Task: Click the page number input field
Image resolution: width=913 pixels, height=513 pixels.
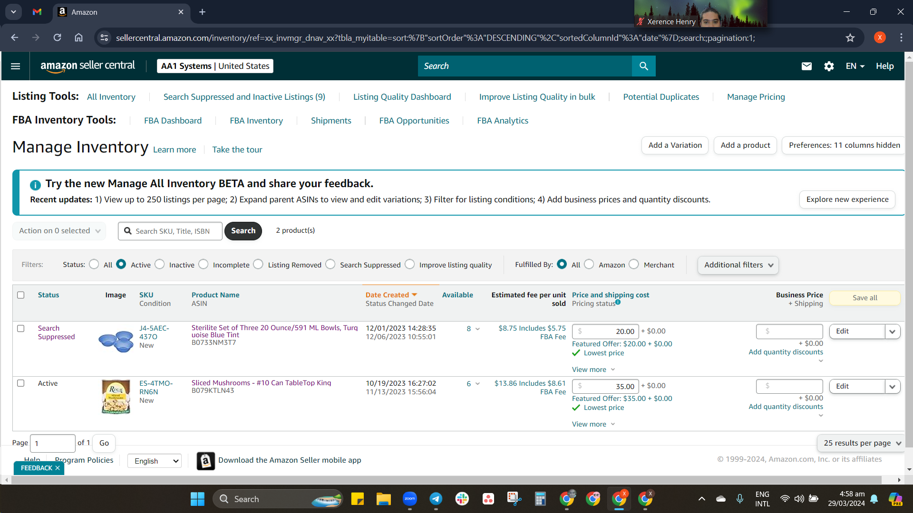Action: tap(53, 443)
